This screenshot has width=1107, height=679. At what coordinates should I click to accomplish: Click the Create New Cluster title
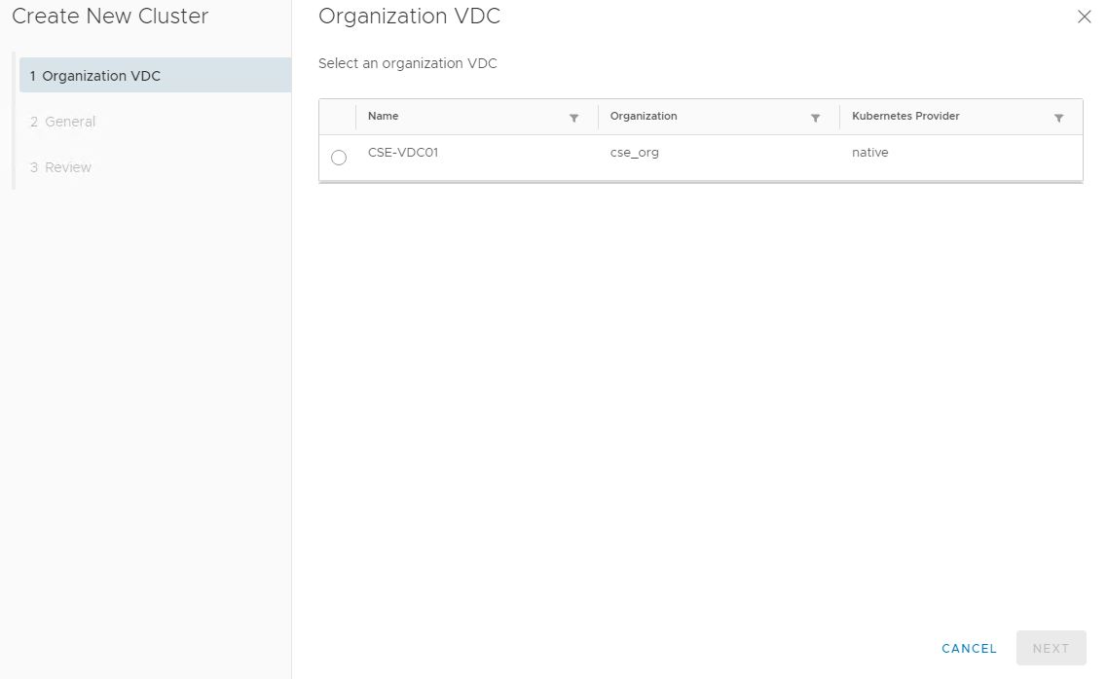pos(110,17)
